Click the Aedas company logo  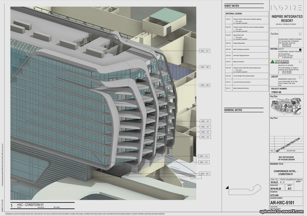pyautogui.click(x=274, y=33)
